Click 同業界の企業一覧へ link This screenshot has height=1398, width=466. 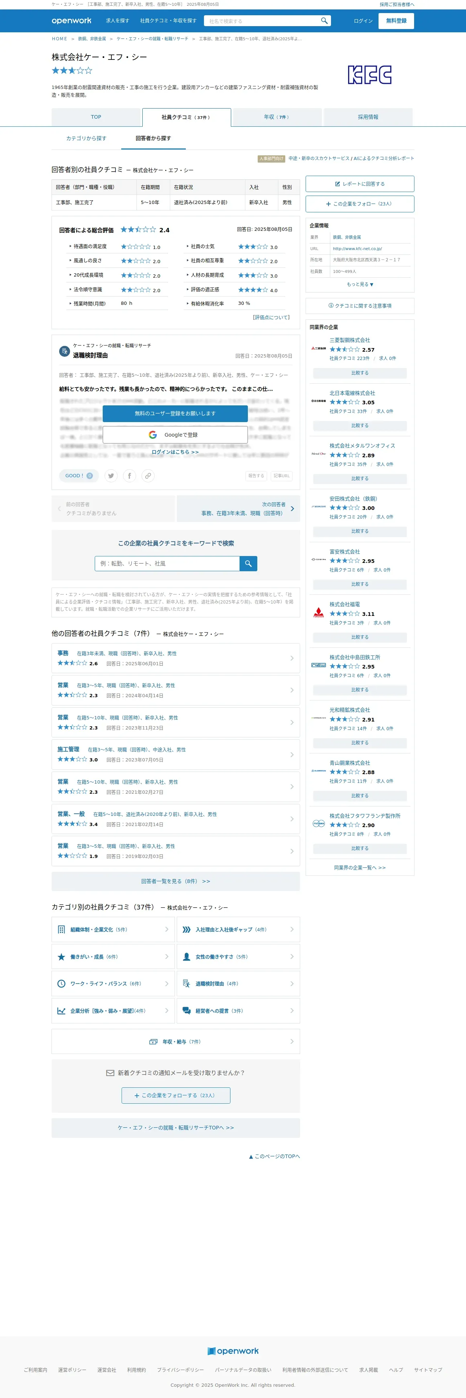point(360,867)
